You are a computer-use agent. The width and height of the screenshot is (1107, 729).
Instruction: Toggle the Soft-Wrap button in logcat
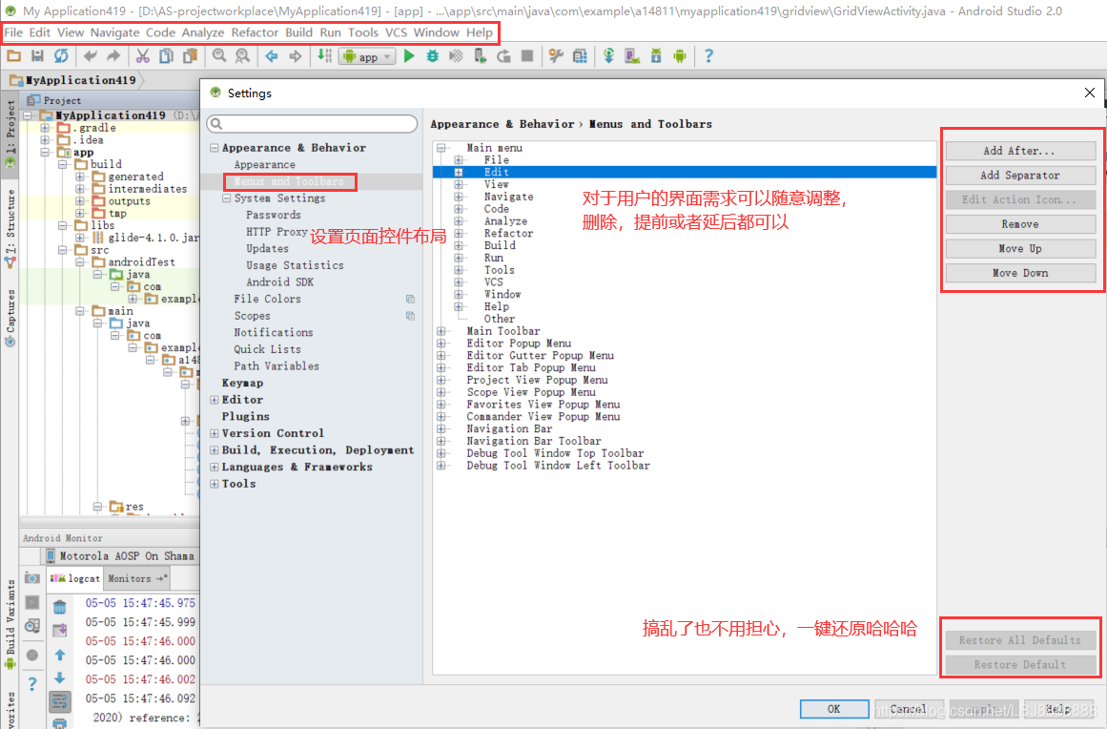(x=60, y=701)
